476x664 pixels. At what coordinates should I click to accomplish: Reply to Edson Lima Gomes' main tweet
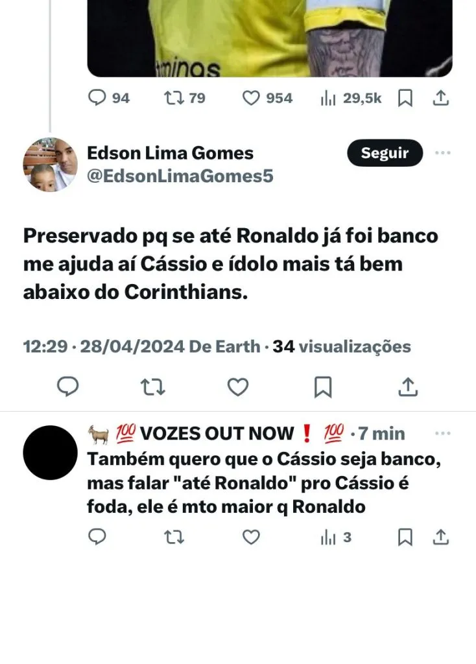pos(67,386)
